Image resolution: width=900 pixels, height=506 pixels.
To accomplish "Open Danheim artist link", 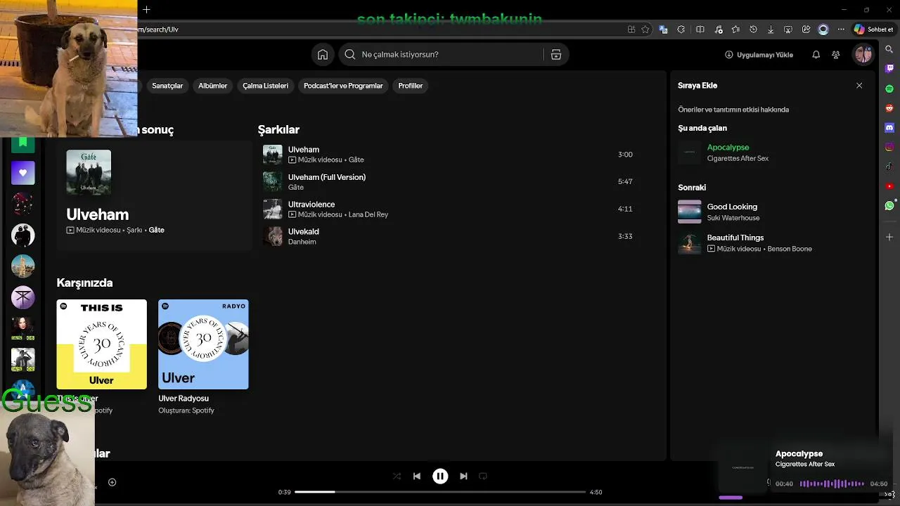I will [302, 242].
